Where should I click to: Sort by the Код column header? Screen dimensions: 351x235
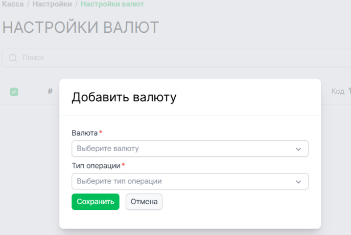click(338, 91)
